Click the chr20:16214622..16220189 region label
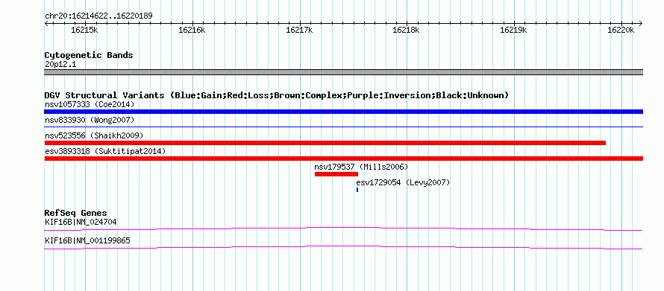Screen dimensions: 664x291 98,16
